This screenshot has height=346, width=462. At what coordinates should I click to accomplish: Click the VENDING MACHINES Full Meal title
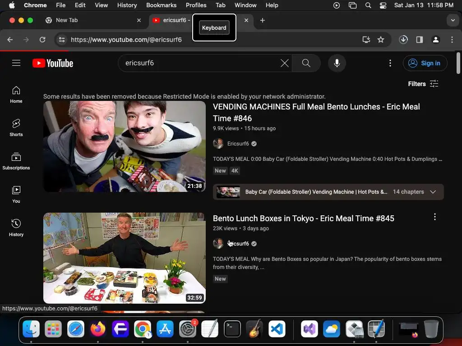[x=316, y=112]
